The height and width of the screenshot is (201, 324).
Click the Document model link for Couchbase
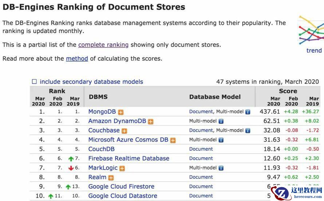[x=201, y=130]
